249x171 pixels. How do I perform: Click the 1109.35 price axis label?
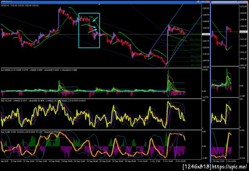(x=206, y=60)
